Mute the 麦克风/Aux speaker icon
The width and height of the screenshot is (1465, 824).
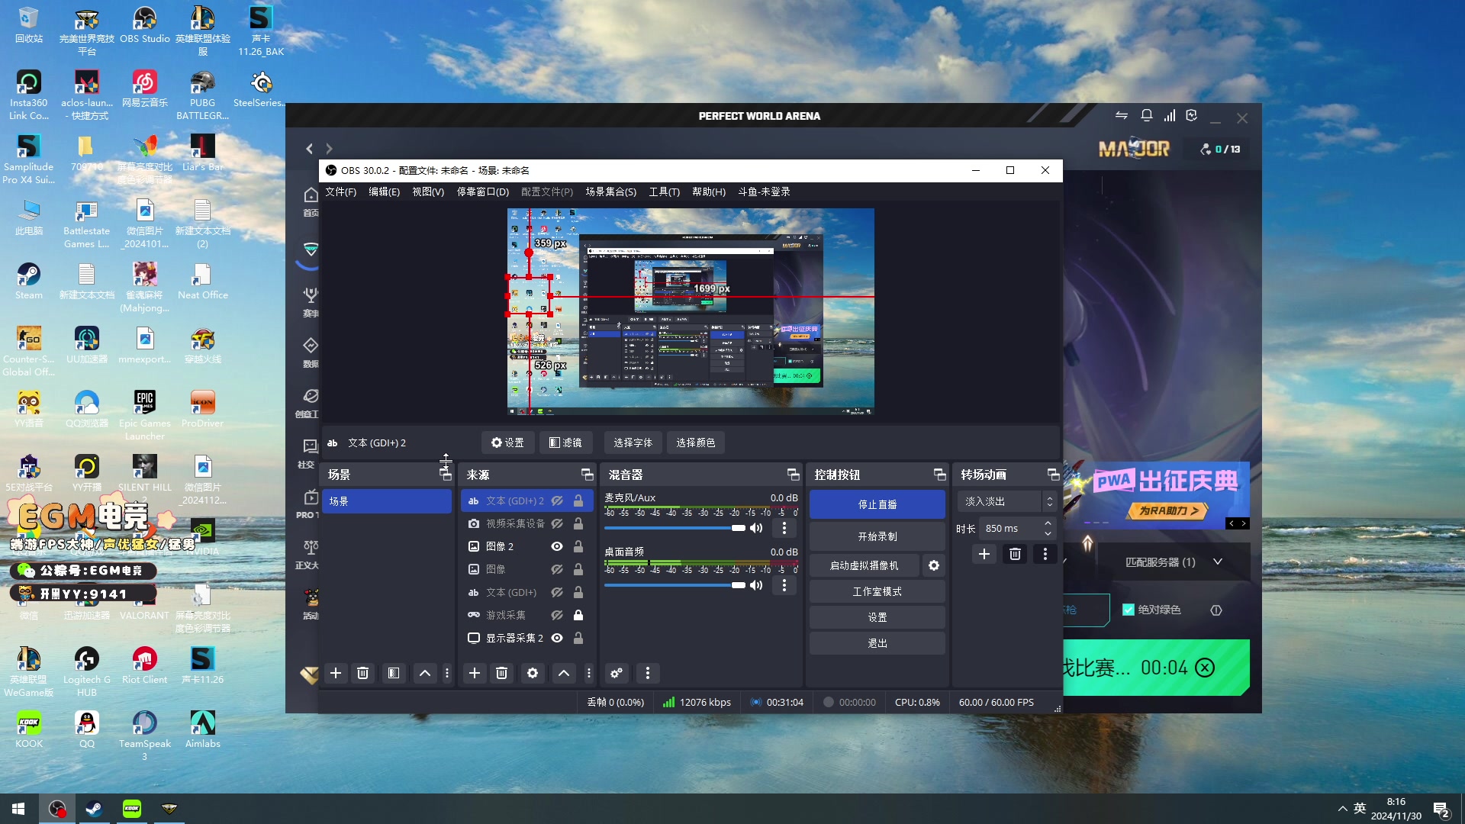tap(756, 528)
